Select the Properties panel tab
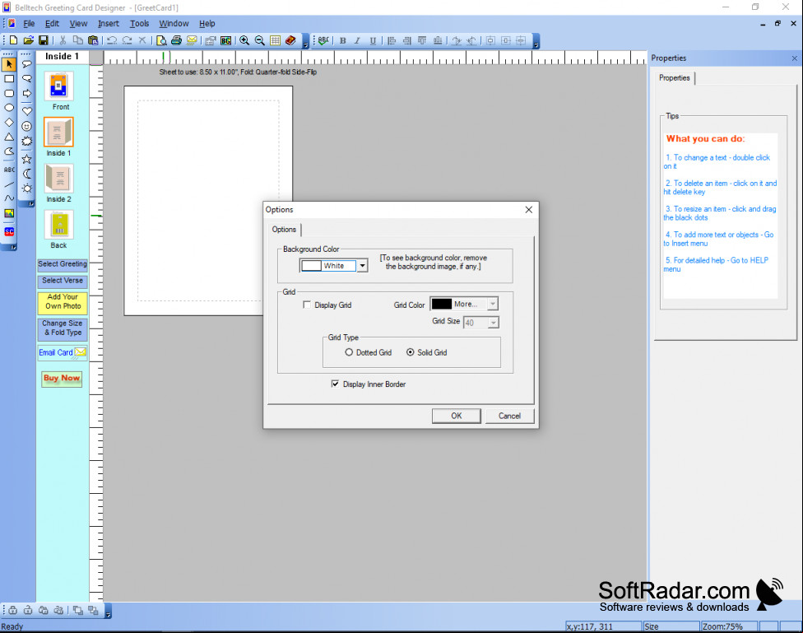The image size is (803, 633). (675, 78)
